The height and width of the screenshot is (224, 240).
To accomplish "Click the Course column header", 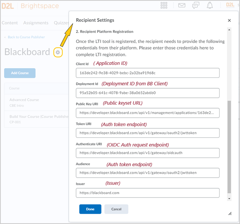I will point(14,88).
